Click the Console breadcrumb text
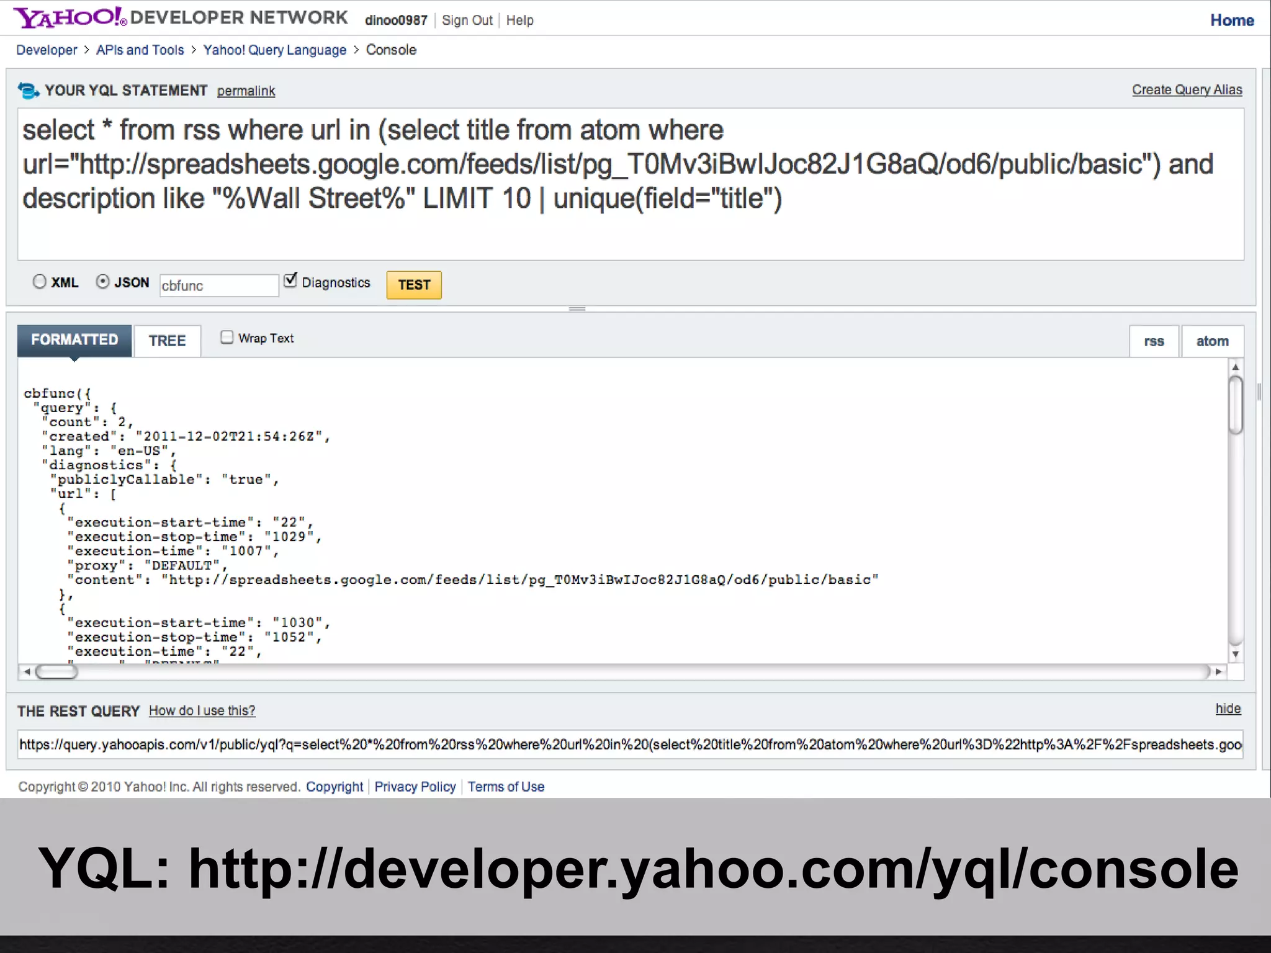The width and height of the screenshot is (1271, 953). tap(391, 50)
